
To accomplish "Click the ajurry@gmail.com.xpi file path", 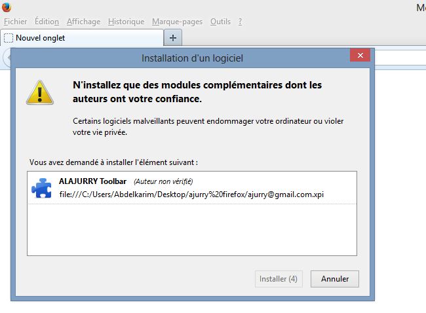I will click(x=191, y=194).
